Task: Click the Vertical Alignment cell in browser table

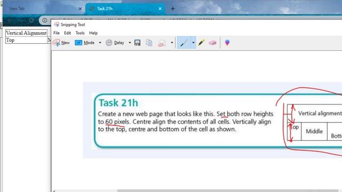Action: coord(26,33)
